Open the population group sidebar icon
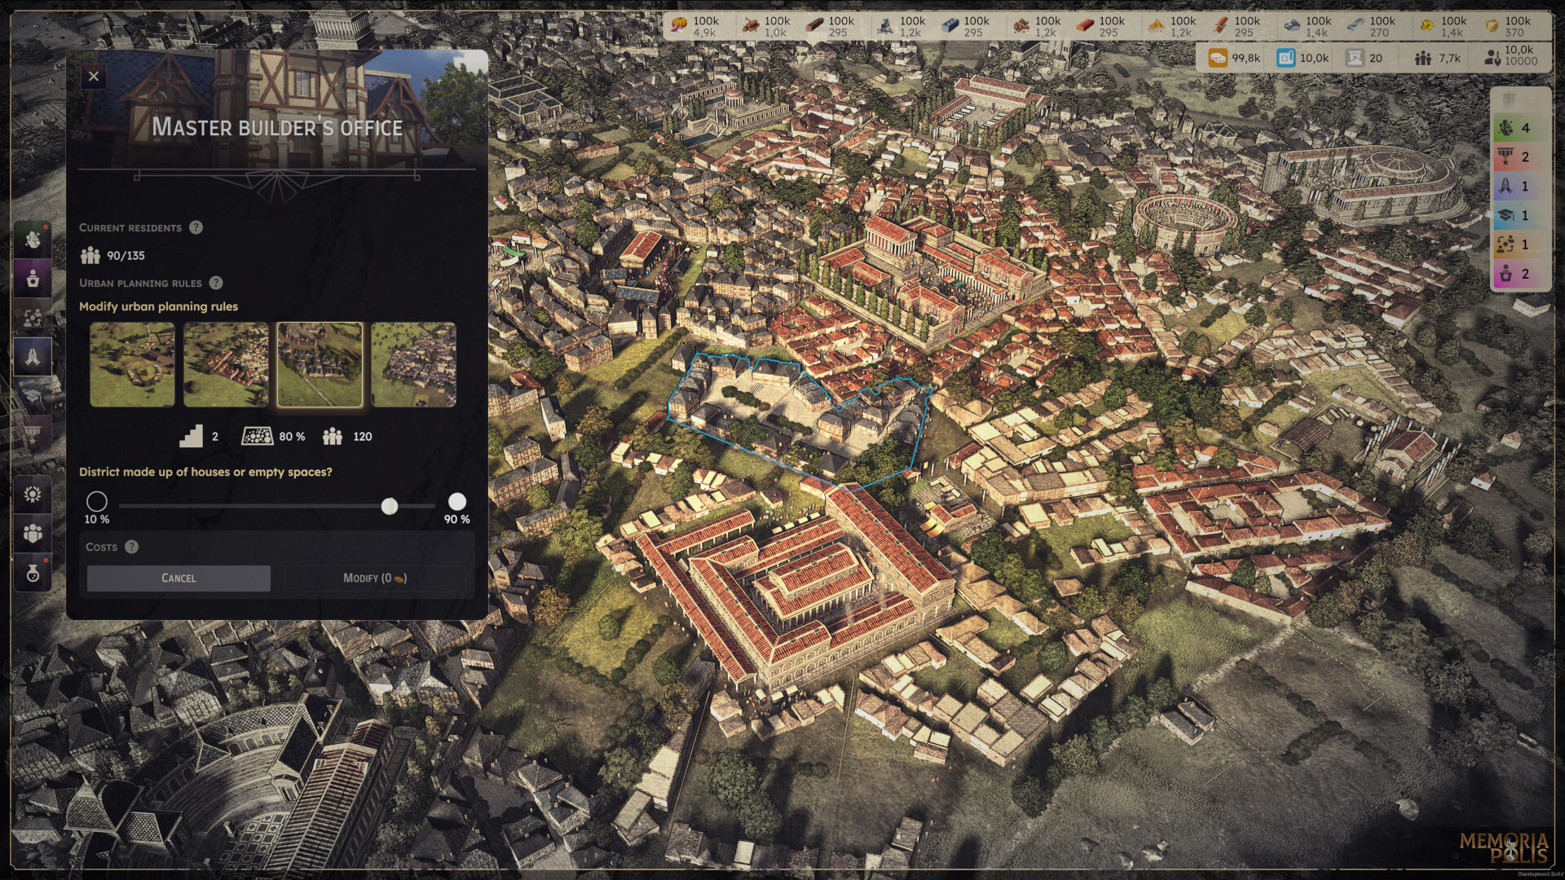The width and height of the screenshot is (1565, 880). coord(33,534)
